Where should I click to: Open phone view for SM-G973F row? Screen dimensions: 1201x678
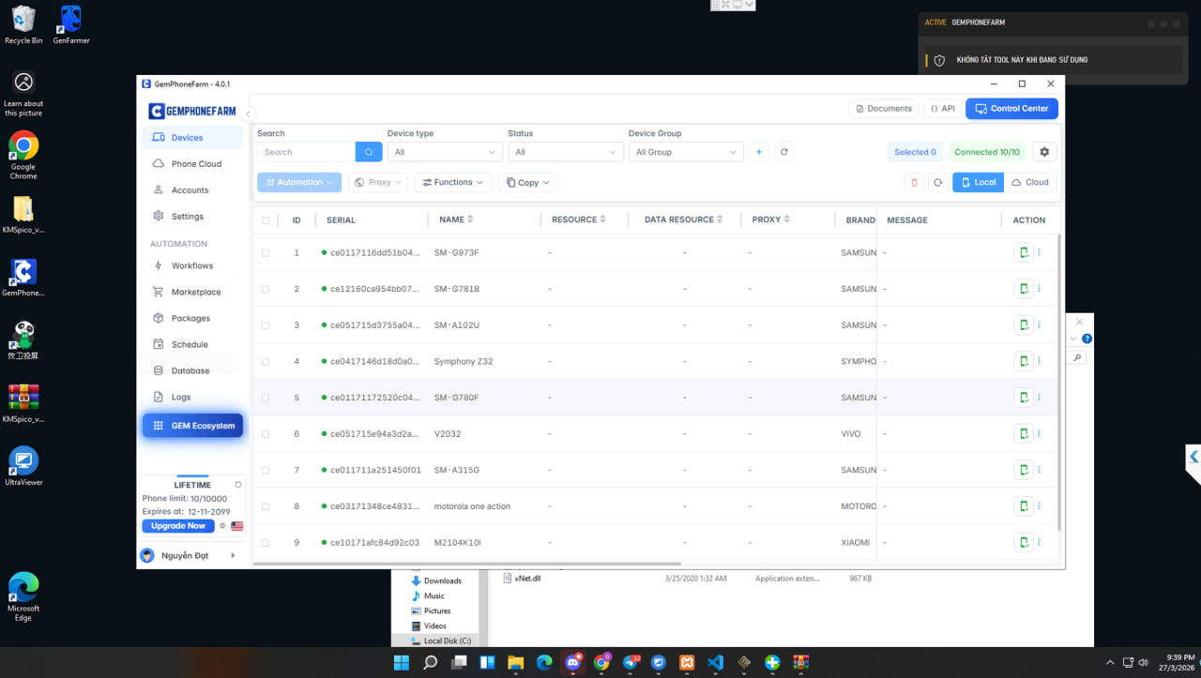click(1023, 252)
